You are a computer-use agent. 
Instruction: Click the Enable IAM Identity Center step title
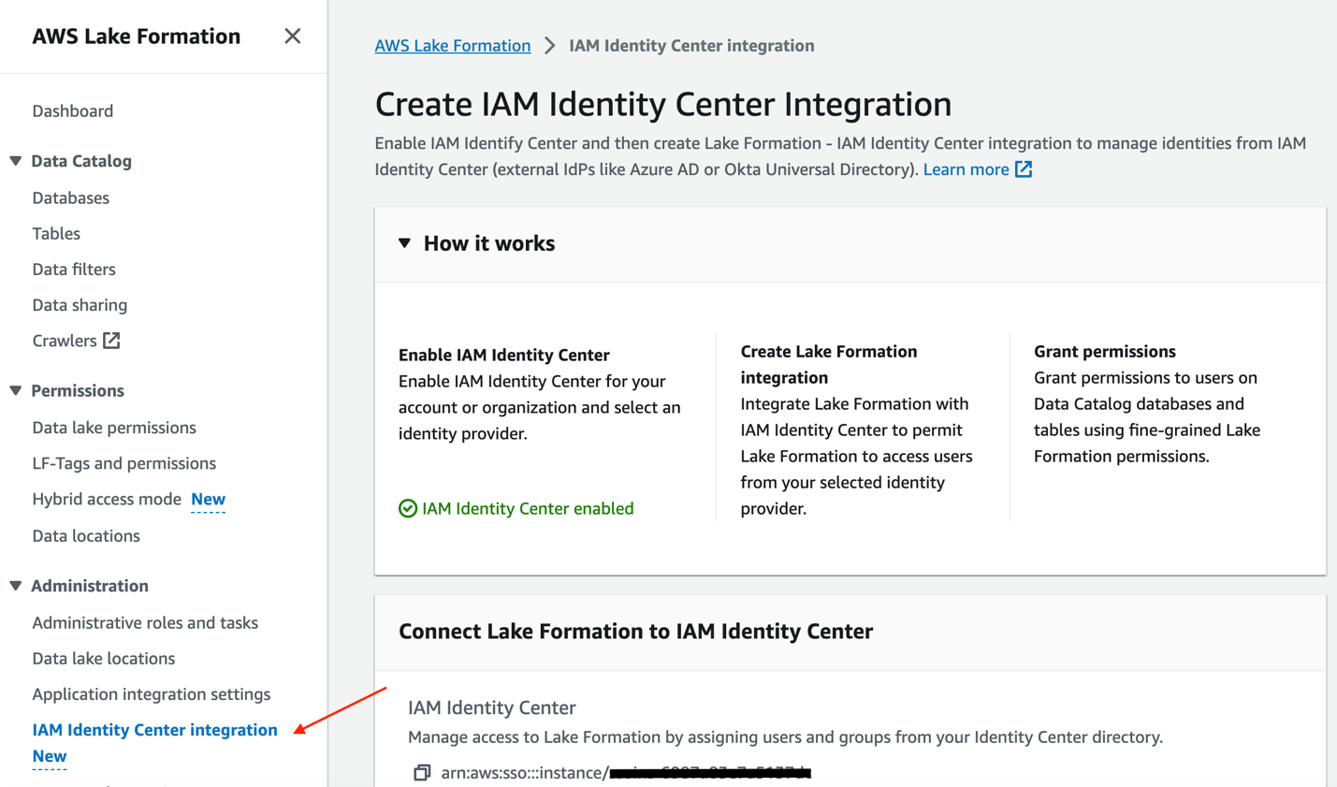click(504, 355)
